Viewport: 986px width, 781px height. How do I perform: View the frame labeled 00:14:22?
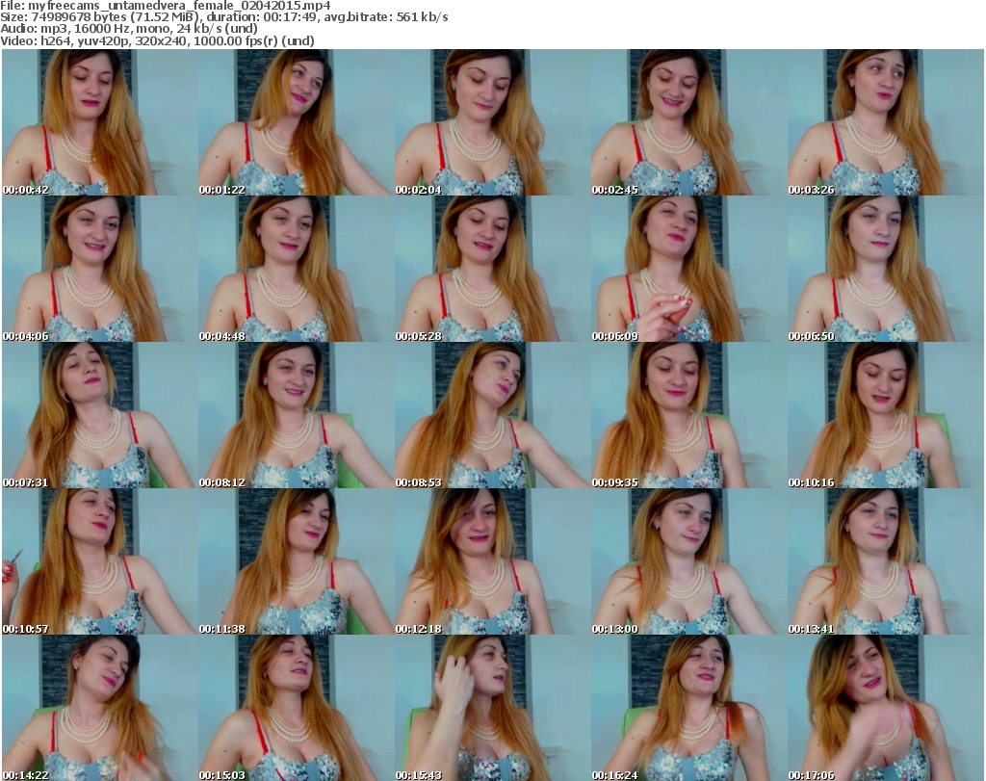pyautogui.click(x=100, y=708)
